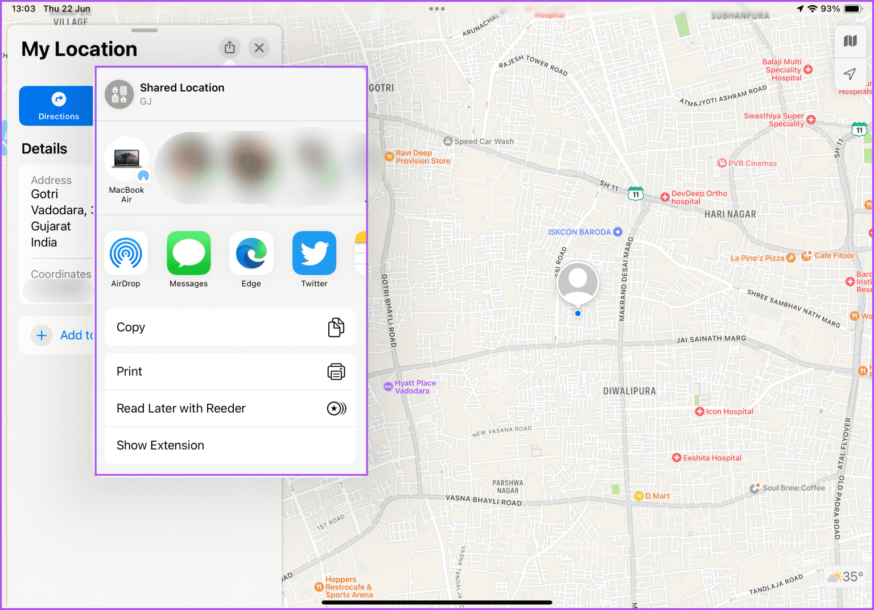Tap the HARI NAGAR area label

730,214
